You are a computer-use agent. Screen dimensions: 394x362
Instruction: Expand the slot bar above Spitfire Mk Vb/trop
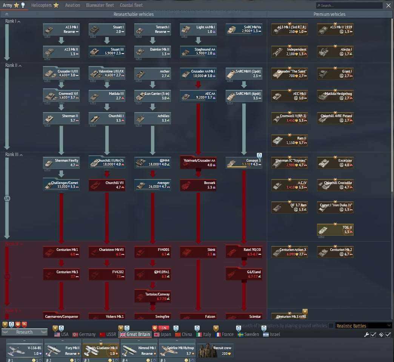tap(177, 340)
